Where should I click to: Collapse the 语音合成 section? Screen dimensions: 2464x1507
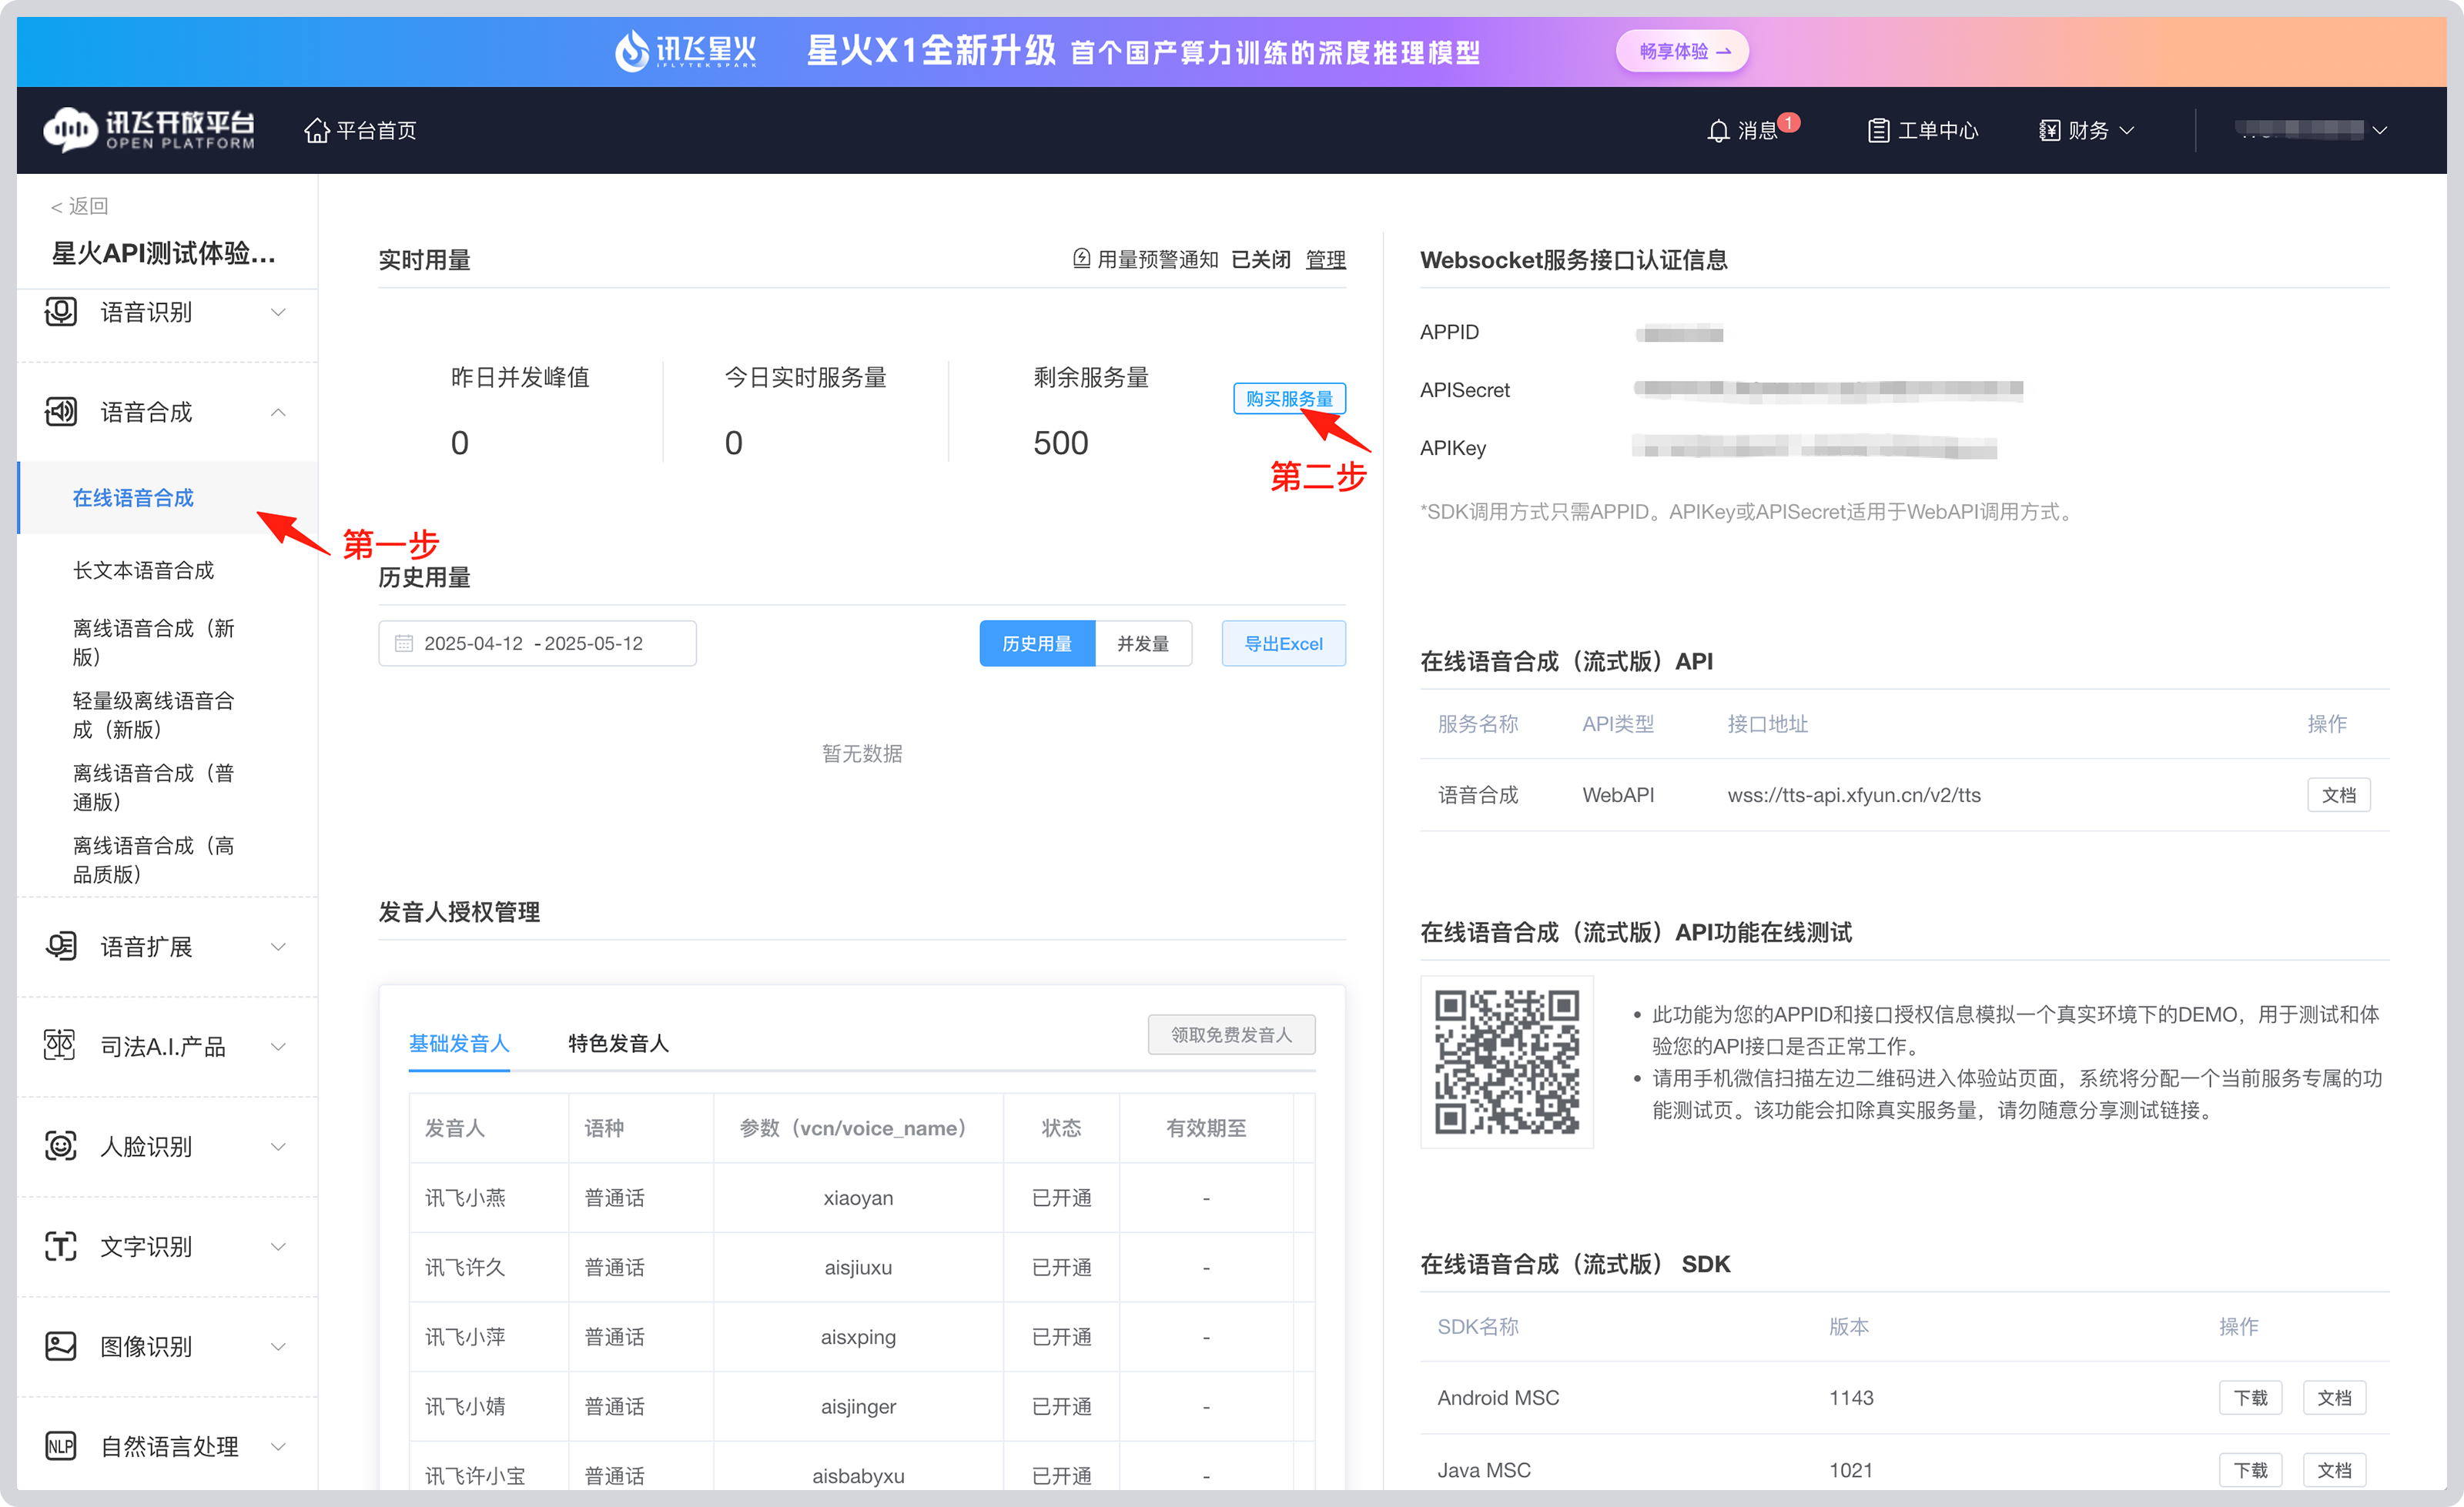click(x=279, y=412)
